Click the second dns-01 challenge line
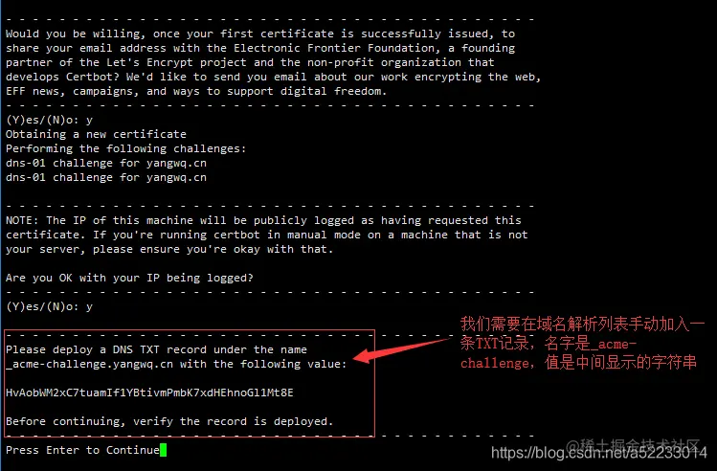 click(x=106, y=177)
